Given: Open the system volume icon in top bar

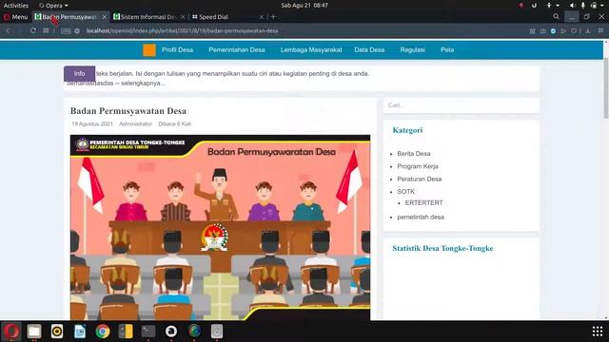Looking at the screenshot, I should 573,6.
